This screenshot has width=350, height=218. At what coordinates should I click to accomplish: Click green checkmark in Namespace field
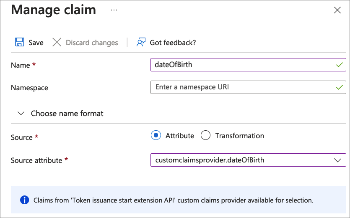tap(339, 87)
